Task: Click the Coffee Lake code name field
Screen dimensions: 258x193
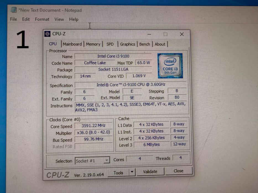Action: (95, 63)
